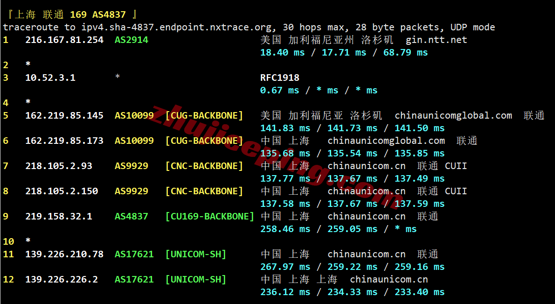Select latency 0.67 ms on hop 3

(x=280, y=90)
